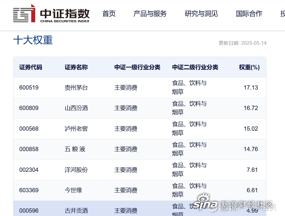This screenshot has height=216, width=285.
Task: Click security code 000596
Action: 29,211
